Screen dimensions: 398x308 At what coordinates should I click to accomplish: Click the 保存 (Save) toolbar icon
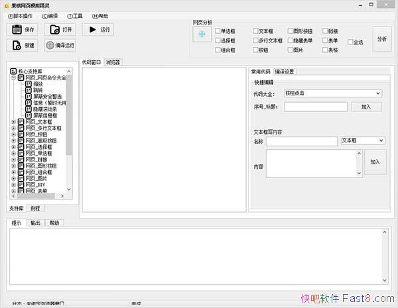coord(16,30)
